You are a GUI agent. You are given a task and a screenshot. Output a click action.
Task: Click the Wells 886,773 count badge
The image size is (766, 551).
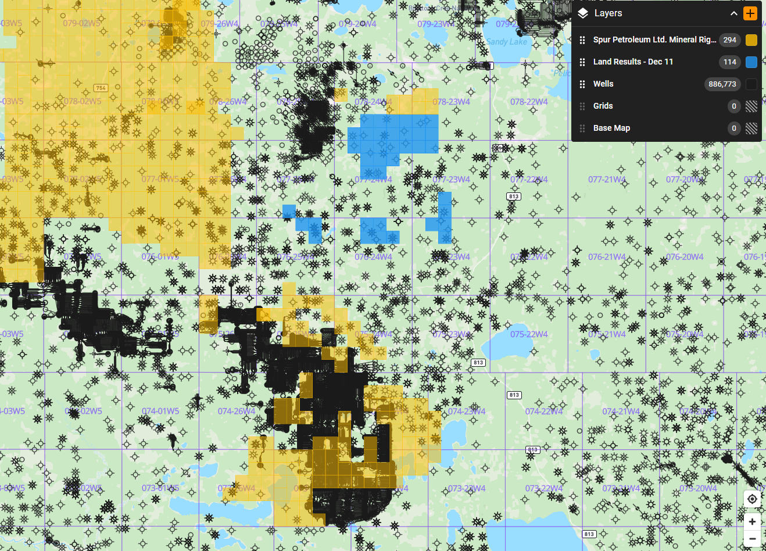pos(722,84)
